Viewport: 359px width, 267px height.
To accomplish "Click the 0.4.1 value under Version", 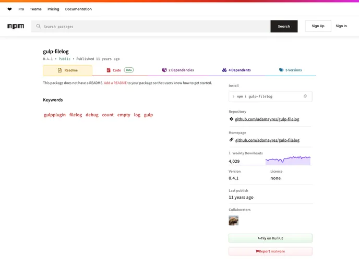I will coord(234,178).
